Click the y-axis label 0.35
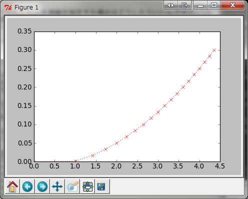 [x=24, y=31]
